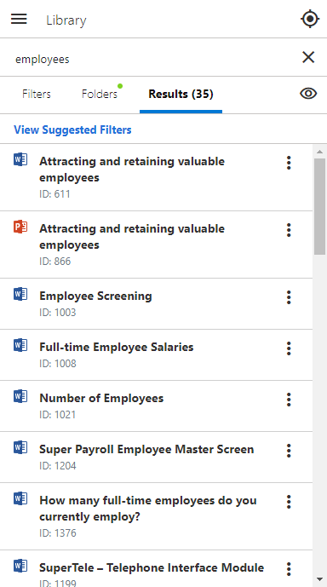This screenshot has height=587, width=327.
Task: Clear the employees search with the X icon
Action: (308, 57)
